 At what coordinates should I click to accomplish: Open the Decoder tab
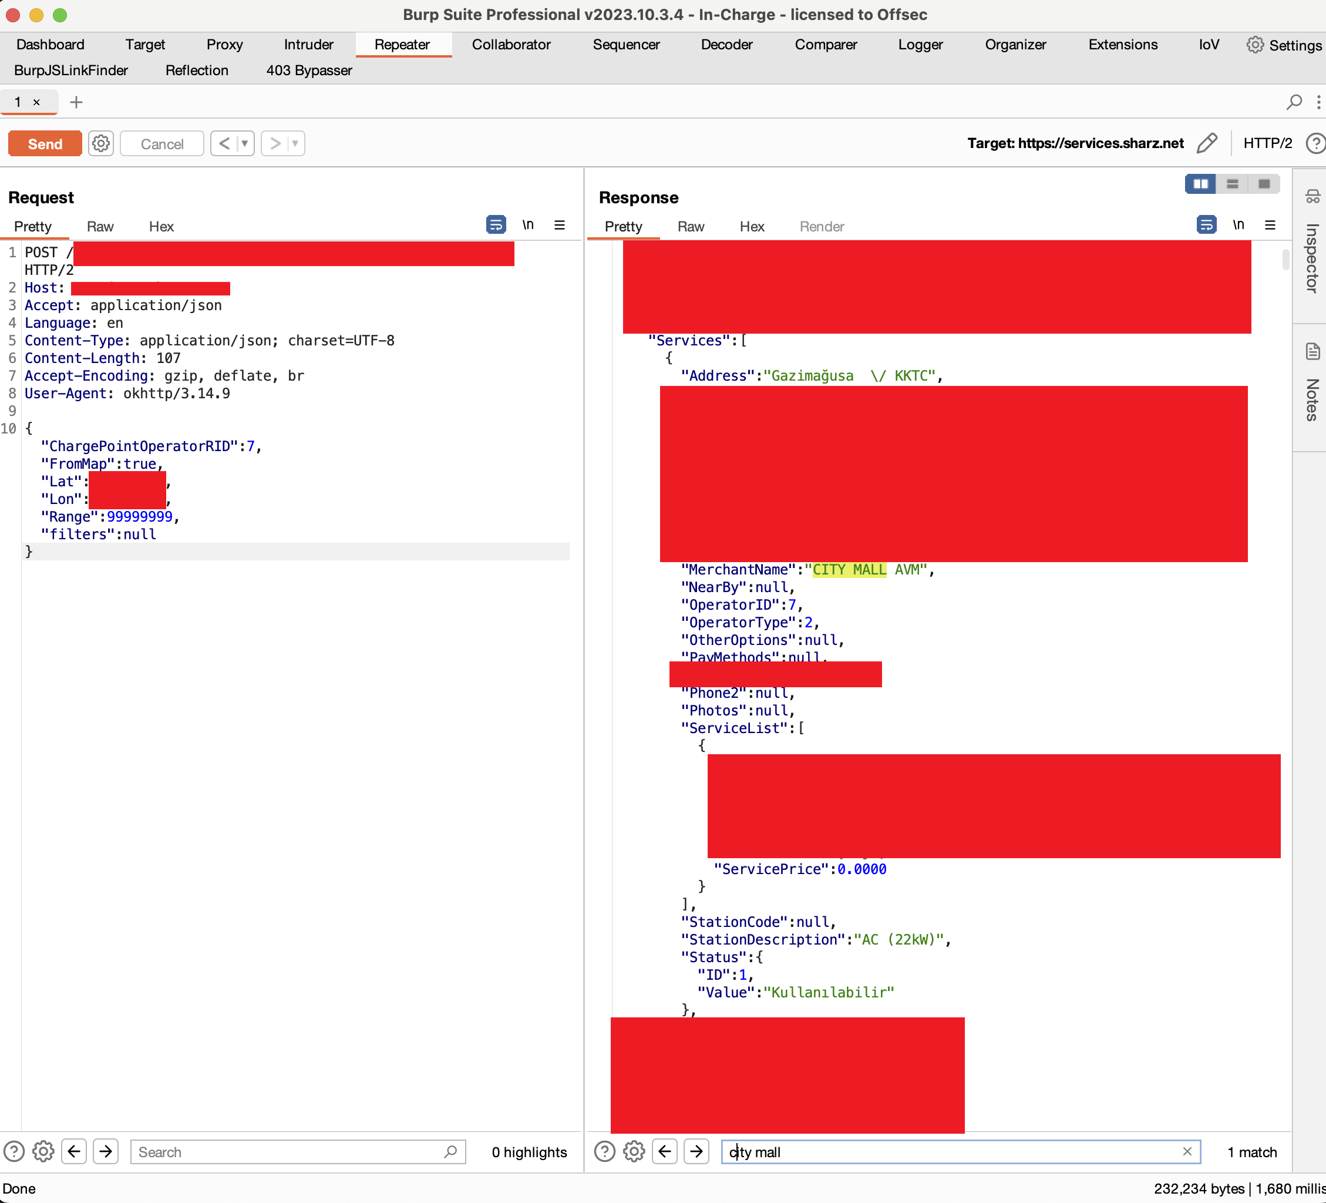click(x=727, y=44)
